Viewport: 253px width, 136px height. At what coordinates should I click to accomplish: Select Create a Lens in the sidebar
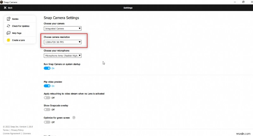[x=20, y=40]
